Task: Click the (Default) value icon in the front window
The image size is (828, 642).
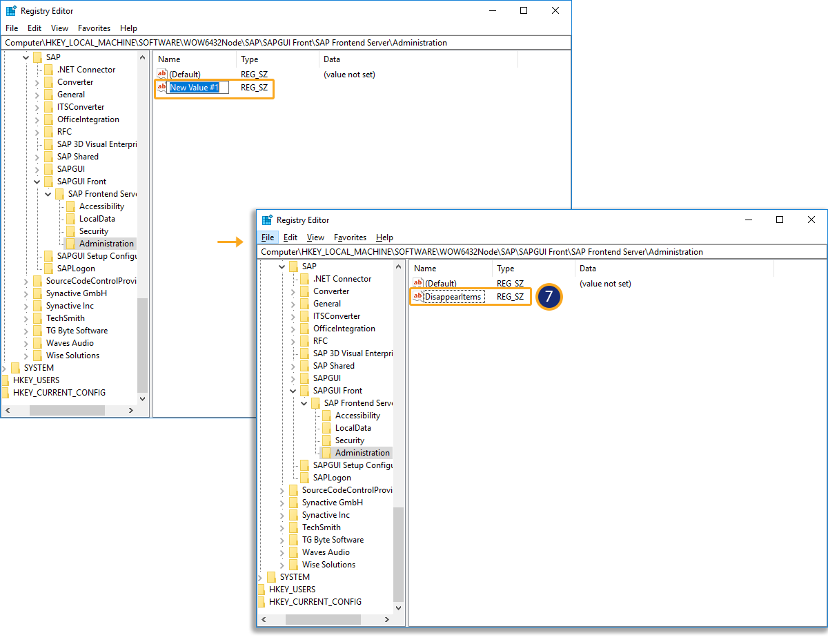Action: 417,283
